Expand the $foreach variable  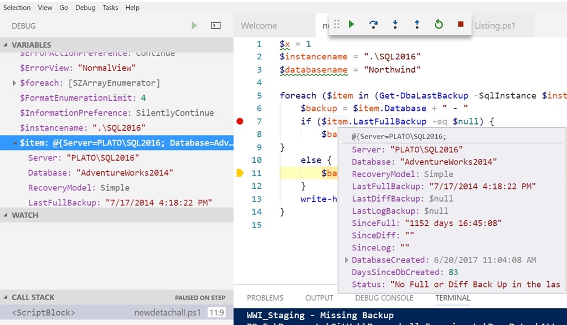pyautogui.click(x=14, y=83)
